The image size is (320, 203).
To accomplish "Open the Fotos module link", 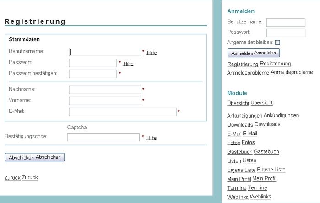I will (241, 143).
